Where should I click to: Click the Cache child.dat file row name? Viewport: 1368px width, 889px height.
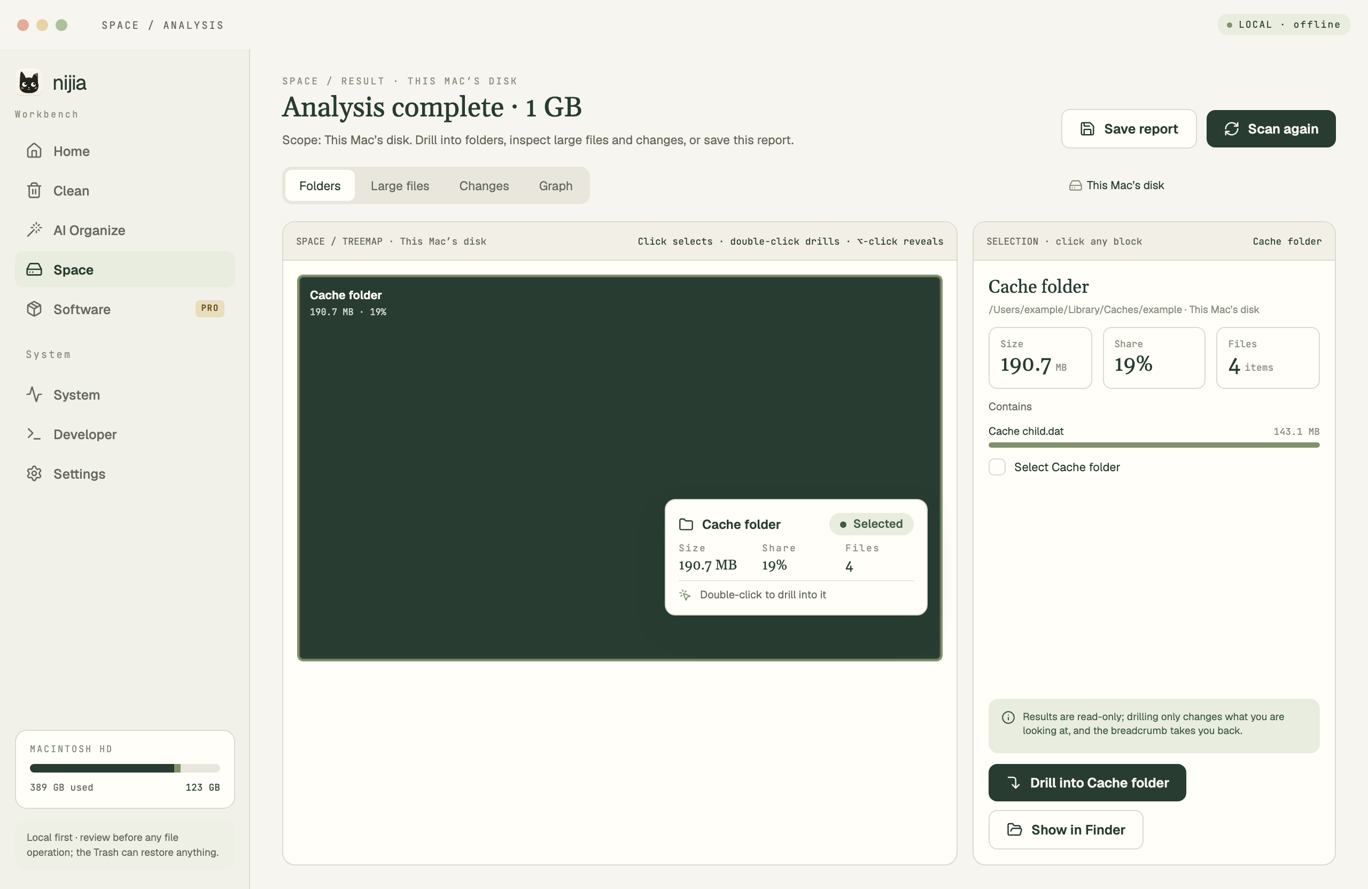click(1025, 432)
